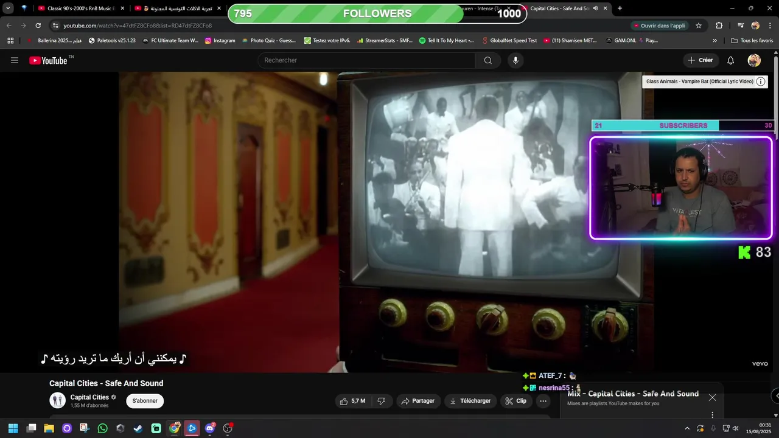
Task: Open Discord from the taskbar
Action: (210, 428)
